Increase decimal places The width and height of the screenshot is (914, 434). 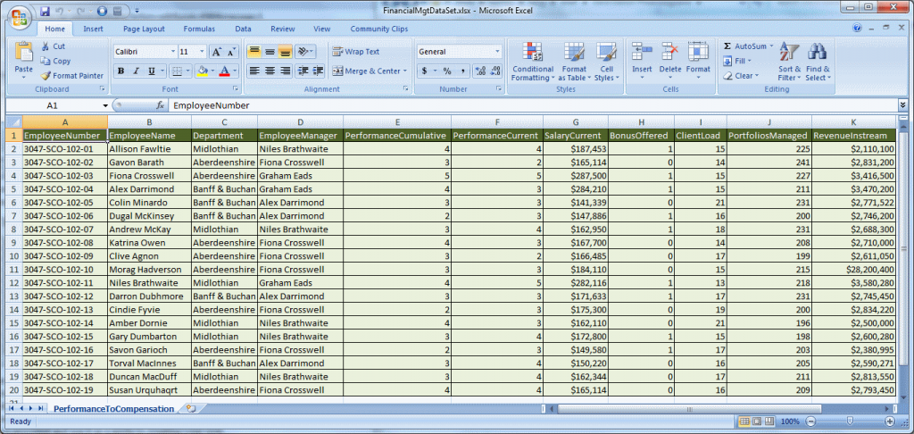480,71
